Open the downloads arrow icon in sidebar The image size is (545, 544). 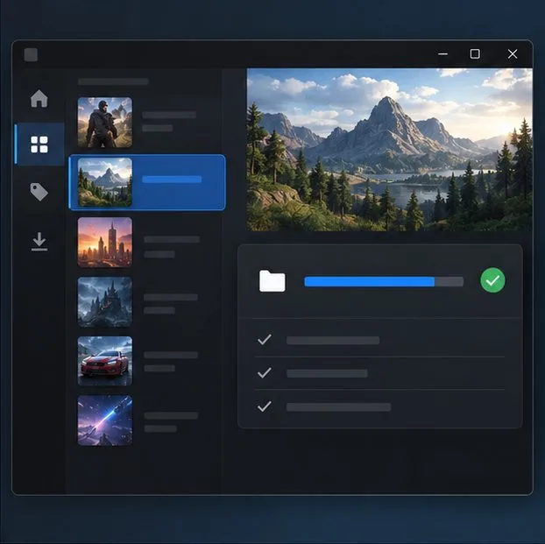click(39, 241)
